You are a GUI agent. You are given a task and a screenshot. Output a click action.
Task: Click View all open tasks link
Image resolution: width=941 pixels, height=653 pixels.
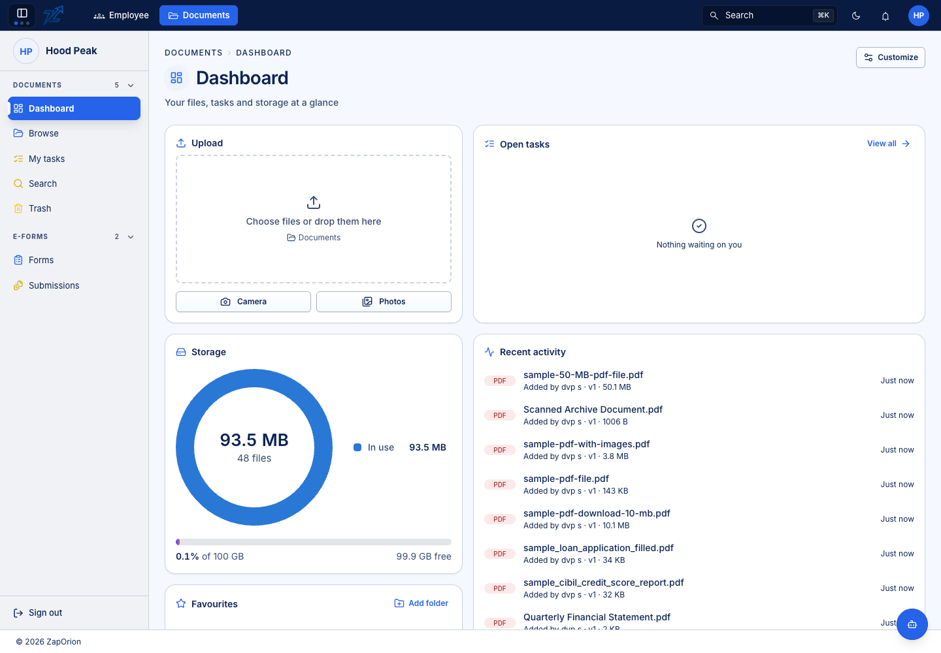pos(889,144)
